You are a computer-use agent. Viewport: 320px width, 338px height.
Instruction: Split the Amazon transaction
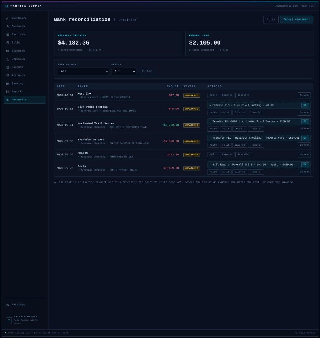pyautogui.click(x=213, y=155)
